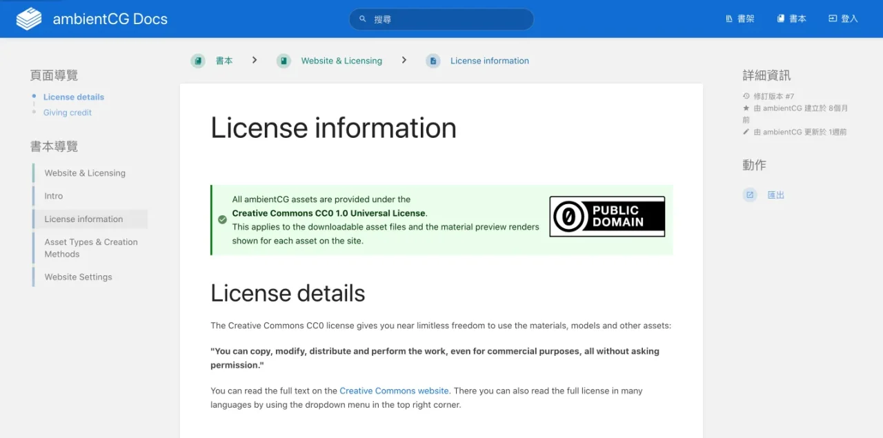The width and height of the screenshot is (883, 438).
Task: Click the chevron after 書本 breadcrumb
Action: (255, 60)
